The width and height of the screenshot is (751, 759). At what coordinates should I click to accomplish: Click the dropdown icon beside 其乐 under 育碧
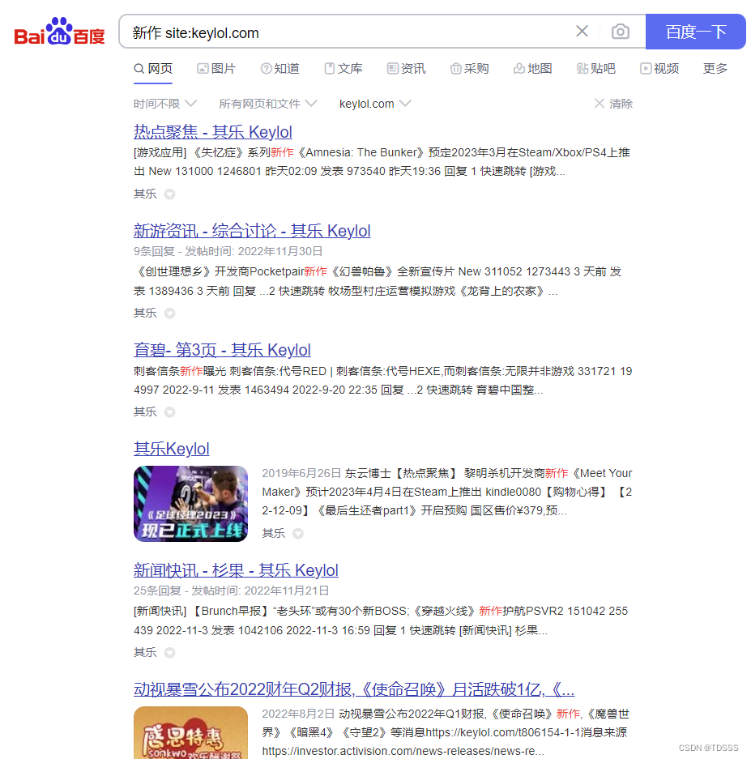point(169,412)
